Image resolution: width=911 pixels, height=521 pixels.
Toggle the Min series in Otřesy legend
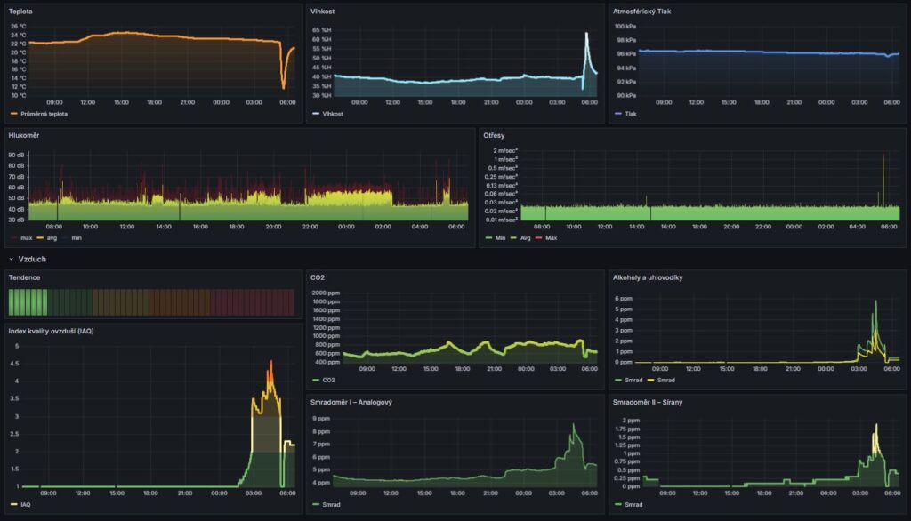500,238
